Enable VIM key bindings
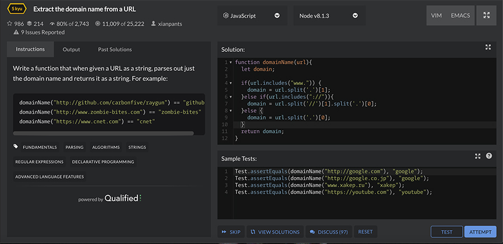503x244 pixels. pos(436,16)
